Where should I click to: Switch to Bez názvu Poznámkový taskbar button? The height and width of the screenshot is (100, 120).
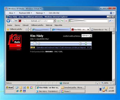tap(48, 91)
